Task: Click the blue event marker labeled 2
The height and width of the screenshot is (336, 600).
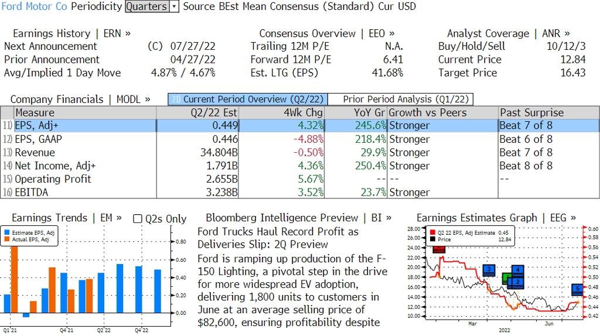Action: [517, 282]
